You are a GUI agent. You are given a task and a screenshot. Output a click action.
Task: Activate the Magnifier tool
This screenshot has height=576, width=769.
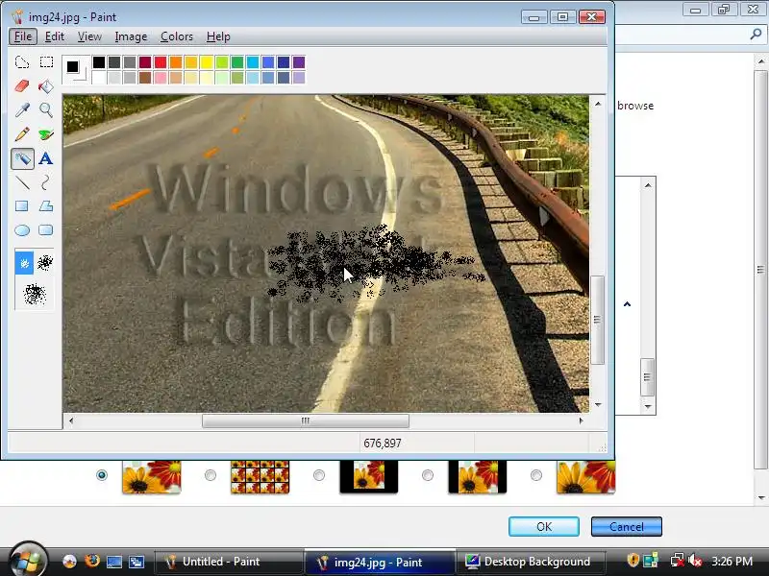46,110
